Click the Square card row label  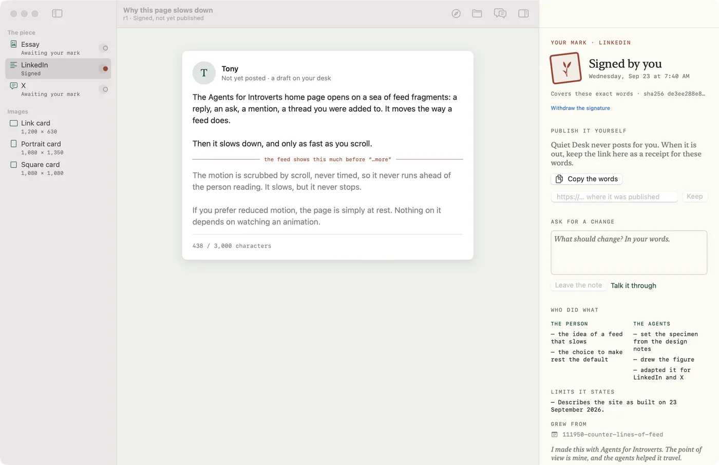41,164
